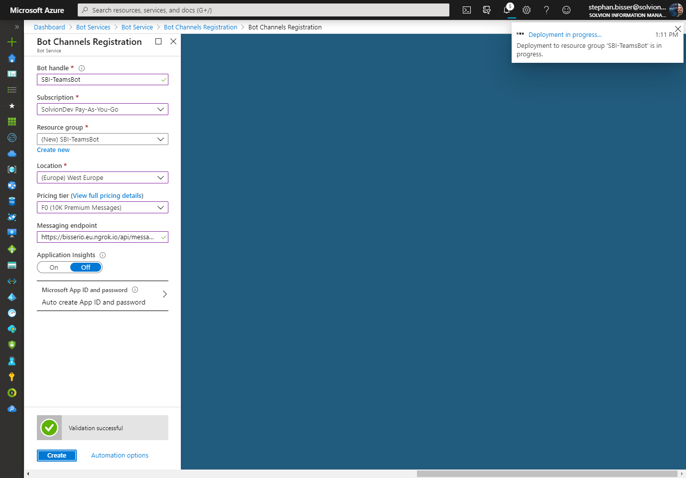
Task: Open the Help and support person icon
Action: 12,361
